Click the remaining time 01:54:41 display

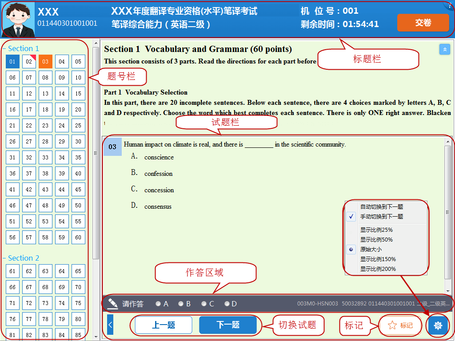(361, 24)
